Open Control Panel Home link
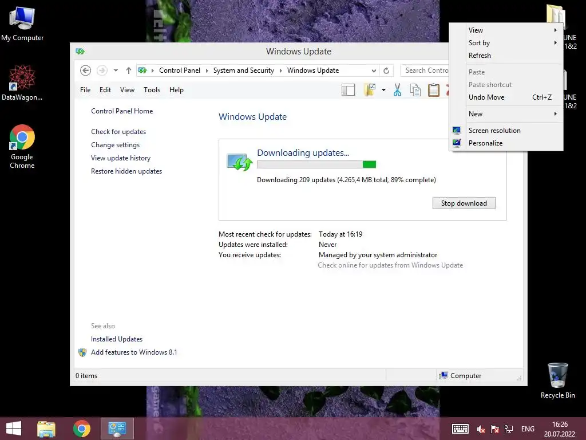The width and height of the screenshot is (586, 440). click(122, 111)
